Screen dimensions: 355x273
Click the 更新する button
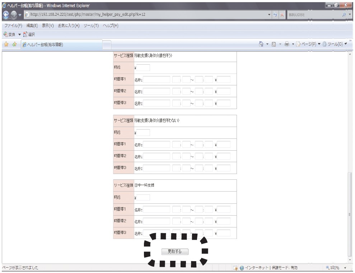[x=175, y=251]
